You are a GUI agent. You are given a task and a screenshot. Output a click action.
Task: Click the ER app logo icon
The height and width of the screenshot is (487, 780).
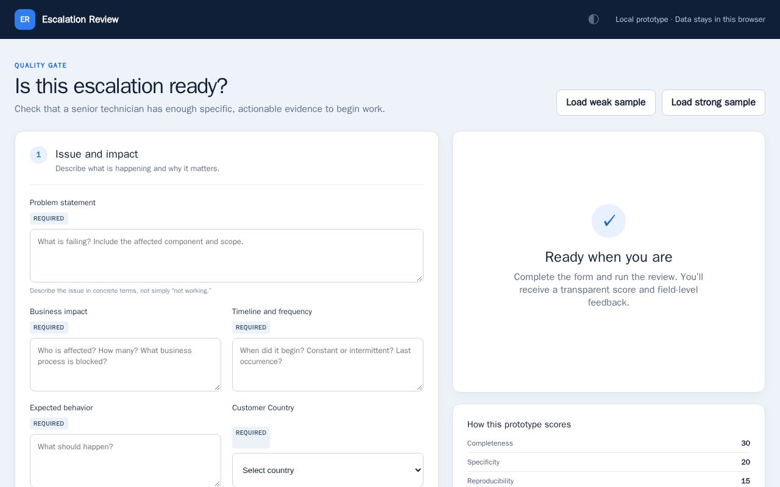click(25, 19)
